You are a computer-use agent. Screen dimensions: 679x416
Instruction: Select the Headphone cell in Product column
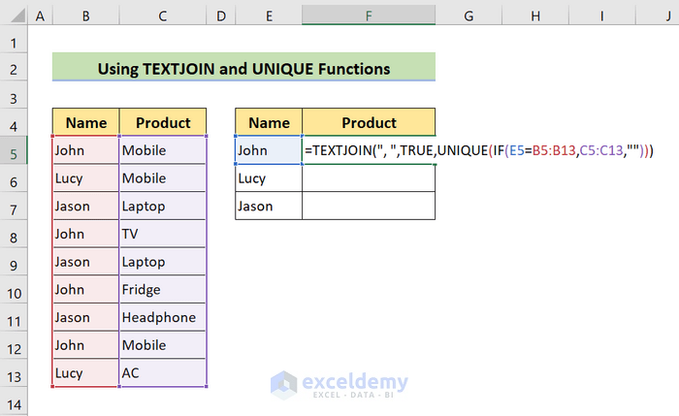tap(162, 317)
